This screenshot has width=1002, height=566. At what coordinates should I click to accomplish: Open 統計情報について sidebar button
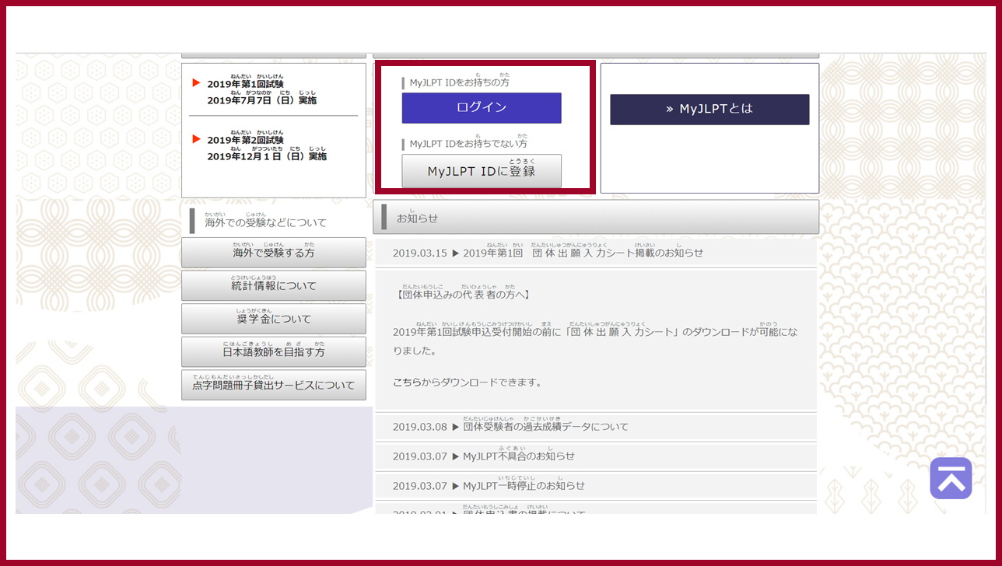(x=274, y=285)
